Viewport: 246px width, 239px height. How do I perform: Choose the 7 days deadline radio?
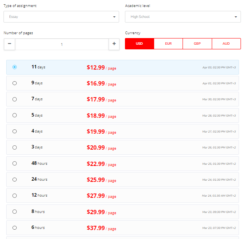14,99
